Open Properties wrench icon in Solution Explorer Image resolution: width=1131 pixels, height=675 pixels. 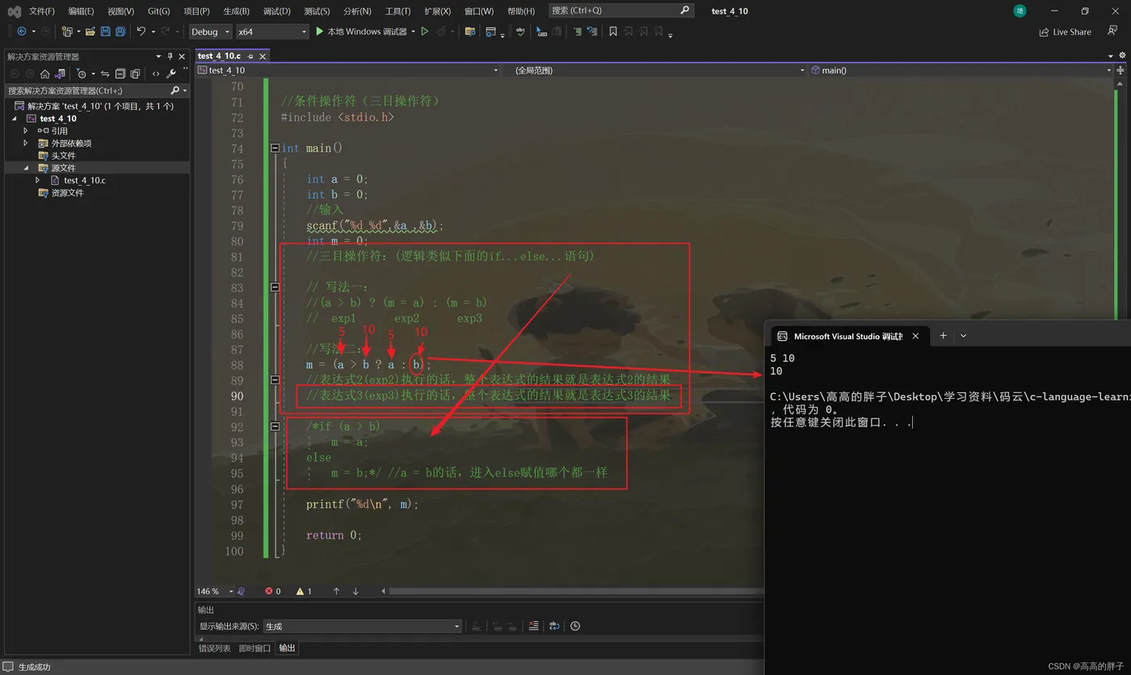(171, 73)
